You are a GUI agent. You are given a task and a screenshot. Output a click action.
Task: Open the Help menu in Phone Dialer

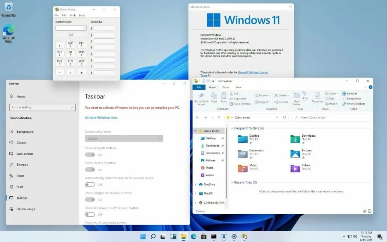point(82,15)
